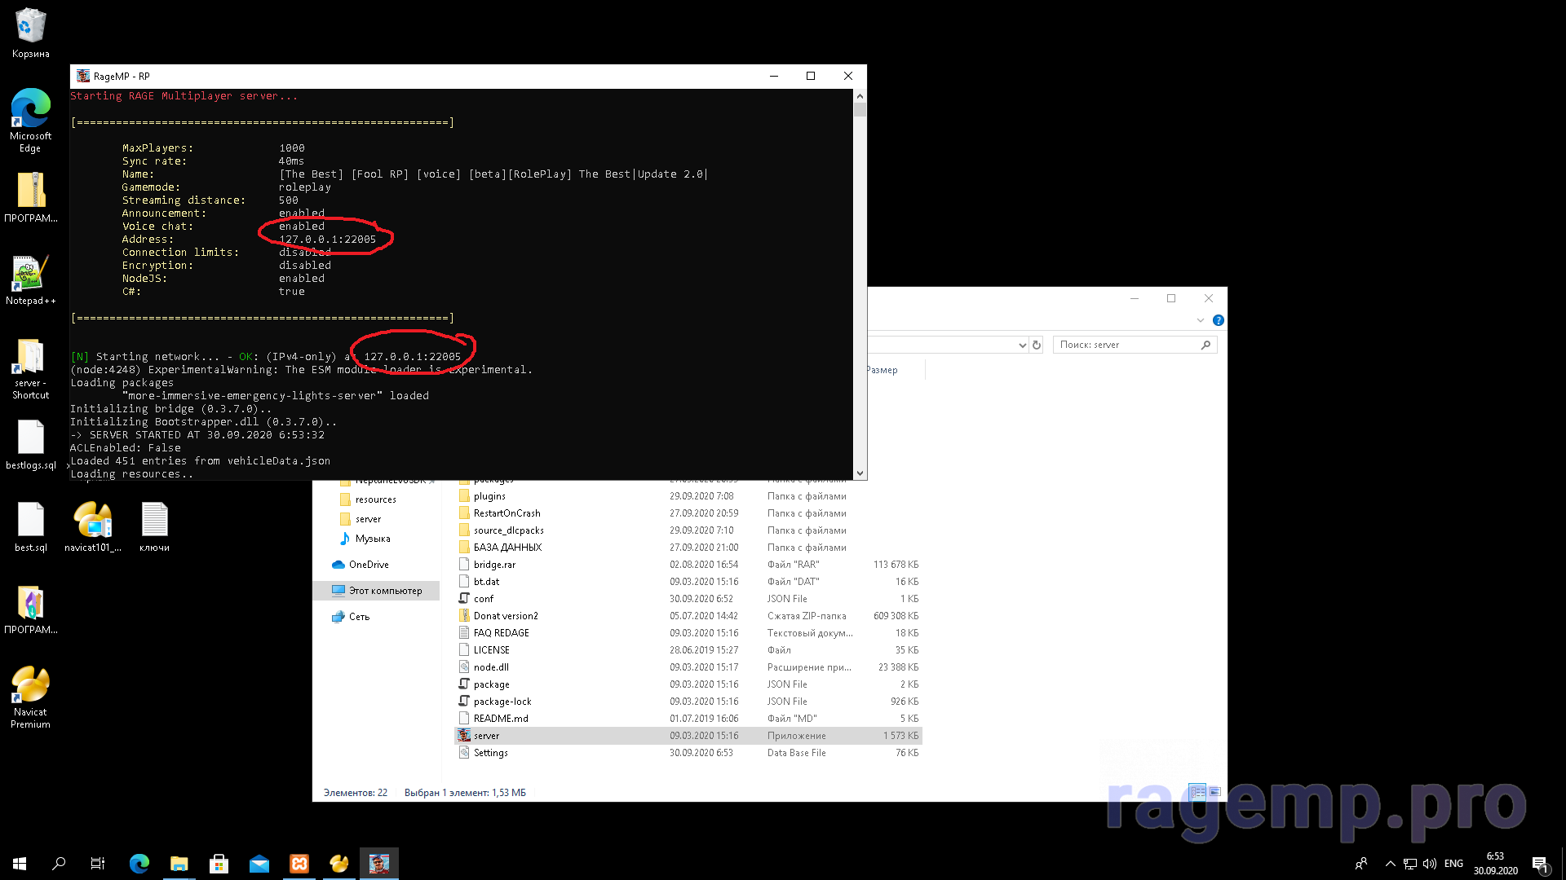The width and height of the screenshot is (1566, 880).
Task: Click the Explorer search magnifier icon
Action: pyautogui.click(x=1205, y=345)
